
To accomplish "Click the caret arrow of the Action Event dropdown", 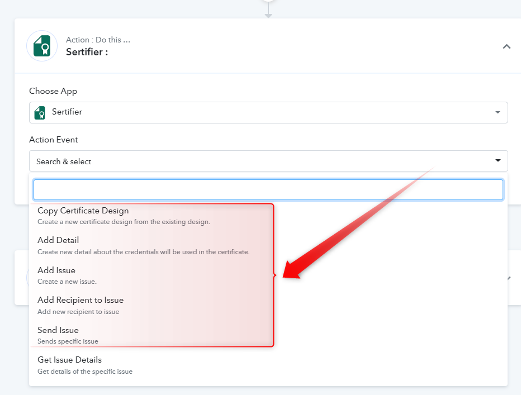I will [x=498, y=160].
